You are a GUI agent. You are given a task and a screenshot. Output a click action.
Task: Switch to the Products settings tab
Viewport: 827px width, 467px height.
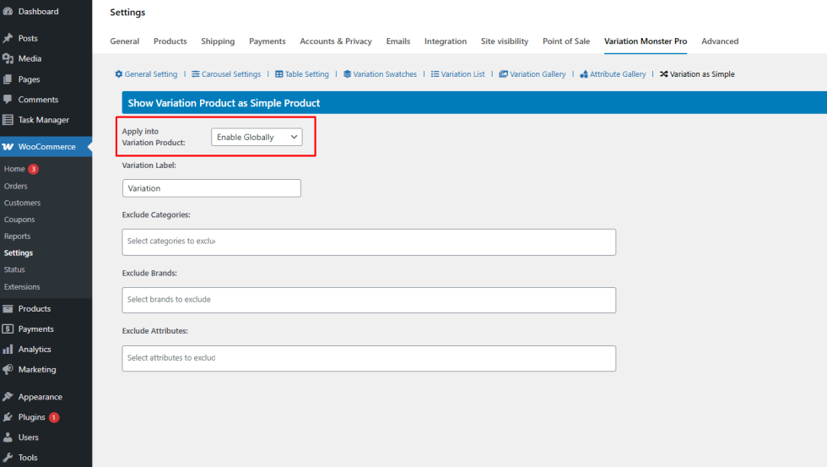click(170, 41)
